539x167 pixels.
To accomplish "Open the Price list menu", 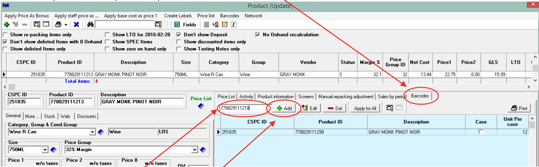I will (206, 16).
